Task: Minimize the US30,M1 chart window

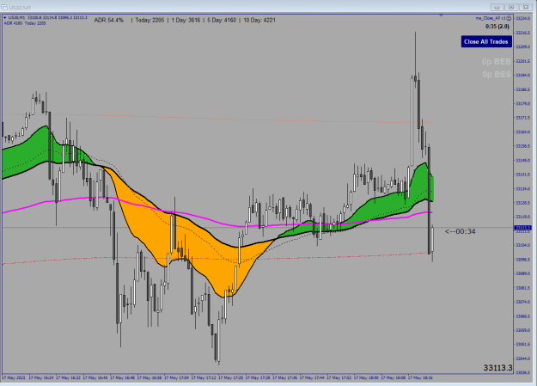Action: click(497, 7)
